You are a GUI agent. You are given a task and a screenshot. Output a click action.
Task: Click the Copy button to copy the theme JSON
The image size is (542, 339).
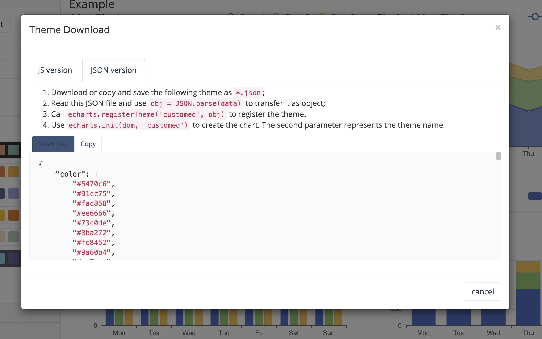88,144
